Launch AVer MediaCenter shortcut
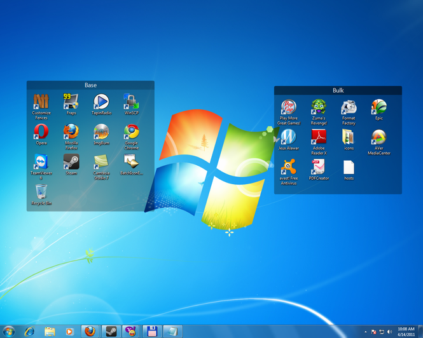 (378, 142)
